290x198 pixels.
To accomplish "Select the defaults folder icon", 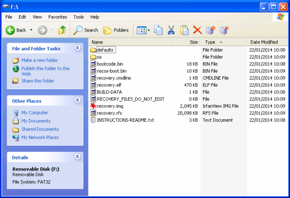I will click(93, 50).
